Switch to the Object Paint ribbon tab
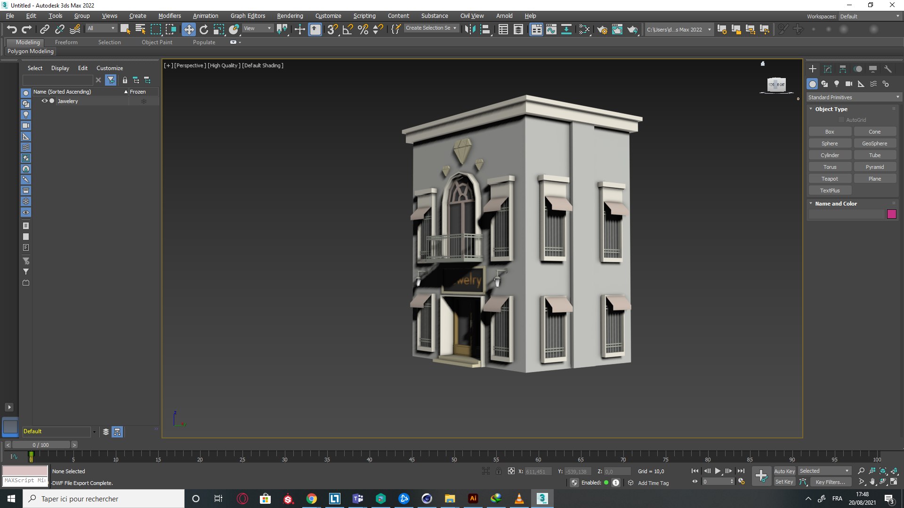 click(157, 42)
